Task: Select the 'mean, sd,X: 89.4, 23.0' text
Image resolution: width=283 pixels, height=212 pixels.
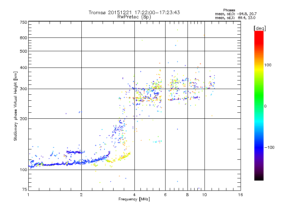Action: pos(235,18)
